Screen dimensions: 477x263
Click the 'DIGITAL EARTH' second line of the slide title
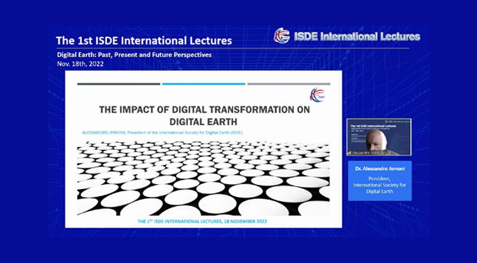click(x=203, y=122)
